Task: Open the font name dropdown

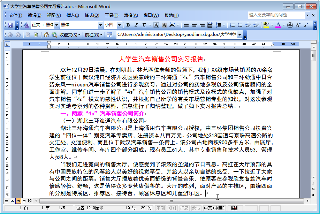Action: [100, 25]
